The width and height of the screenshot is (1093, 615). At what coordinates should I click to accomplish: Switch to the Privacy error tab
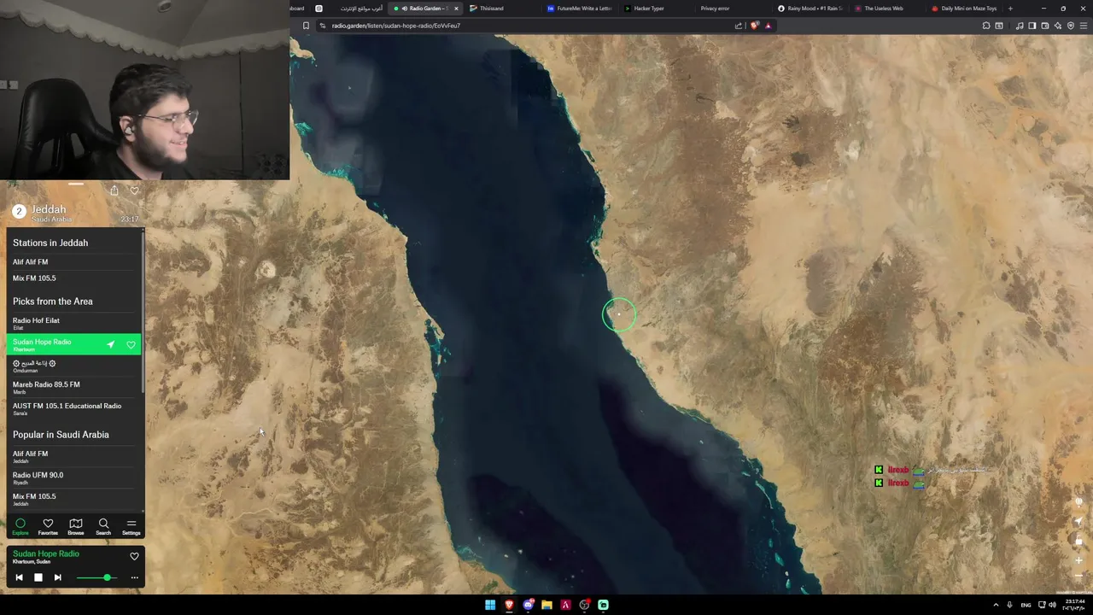coord(734,9)
